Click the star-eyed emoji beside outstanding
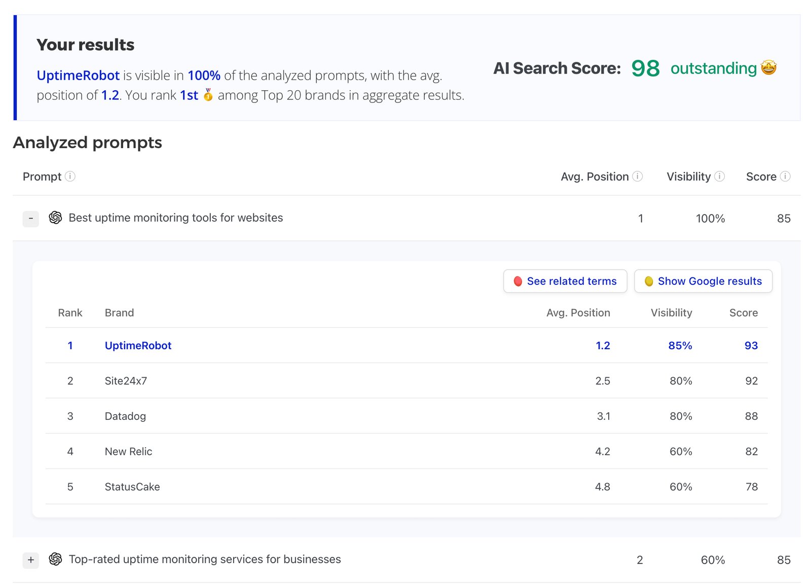 point(768,68)
